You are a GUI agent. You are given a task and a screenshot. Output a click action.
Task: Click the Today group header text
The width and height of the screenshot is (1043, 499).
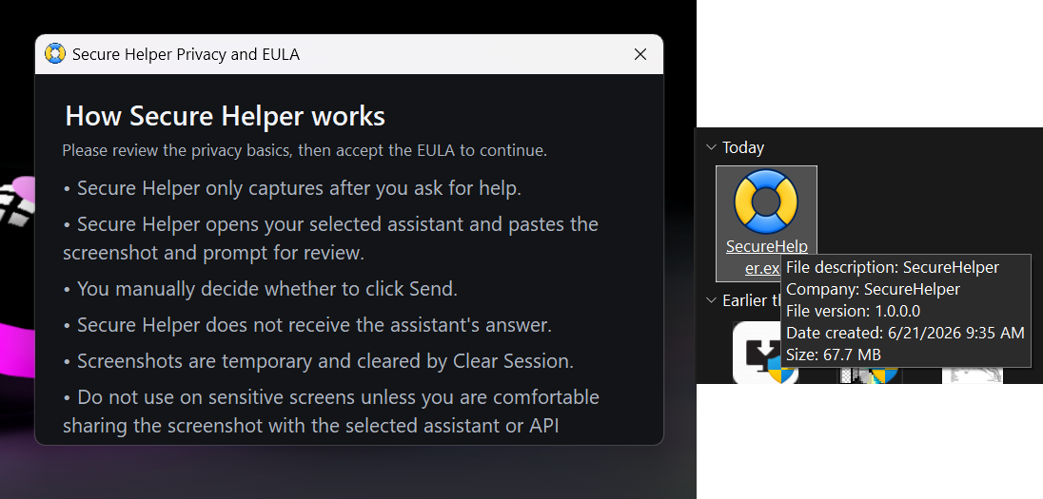point(743,147)
